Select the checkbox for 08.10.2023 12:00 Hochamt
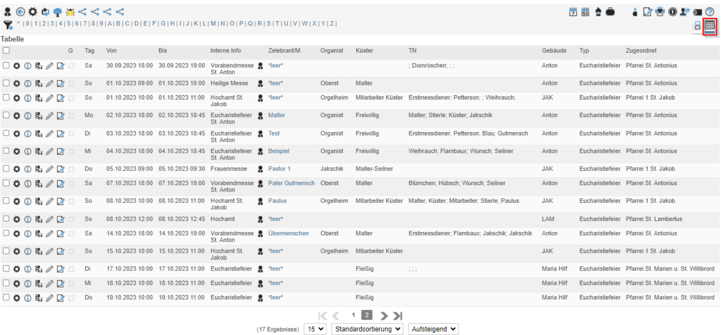 6,219
